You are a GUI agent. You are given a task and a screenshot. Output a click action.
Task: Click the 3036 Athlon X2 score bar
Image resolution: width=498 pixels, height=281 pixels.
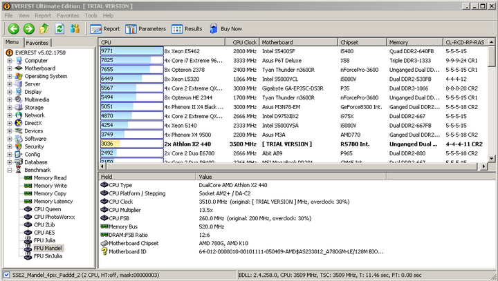(x=132, y=144)
